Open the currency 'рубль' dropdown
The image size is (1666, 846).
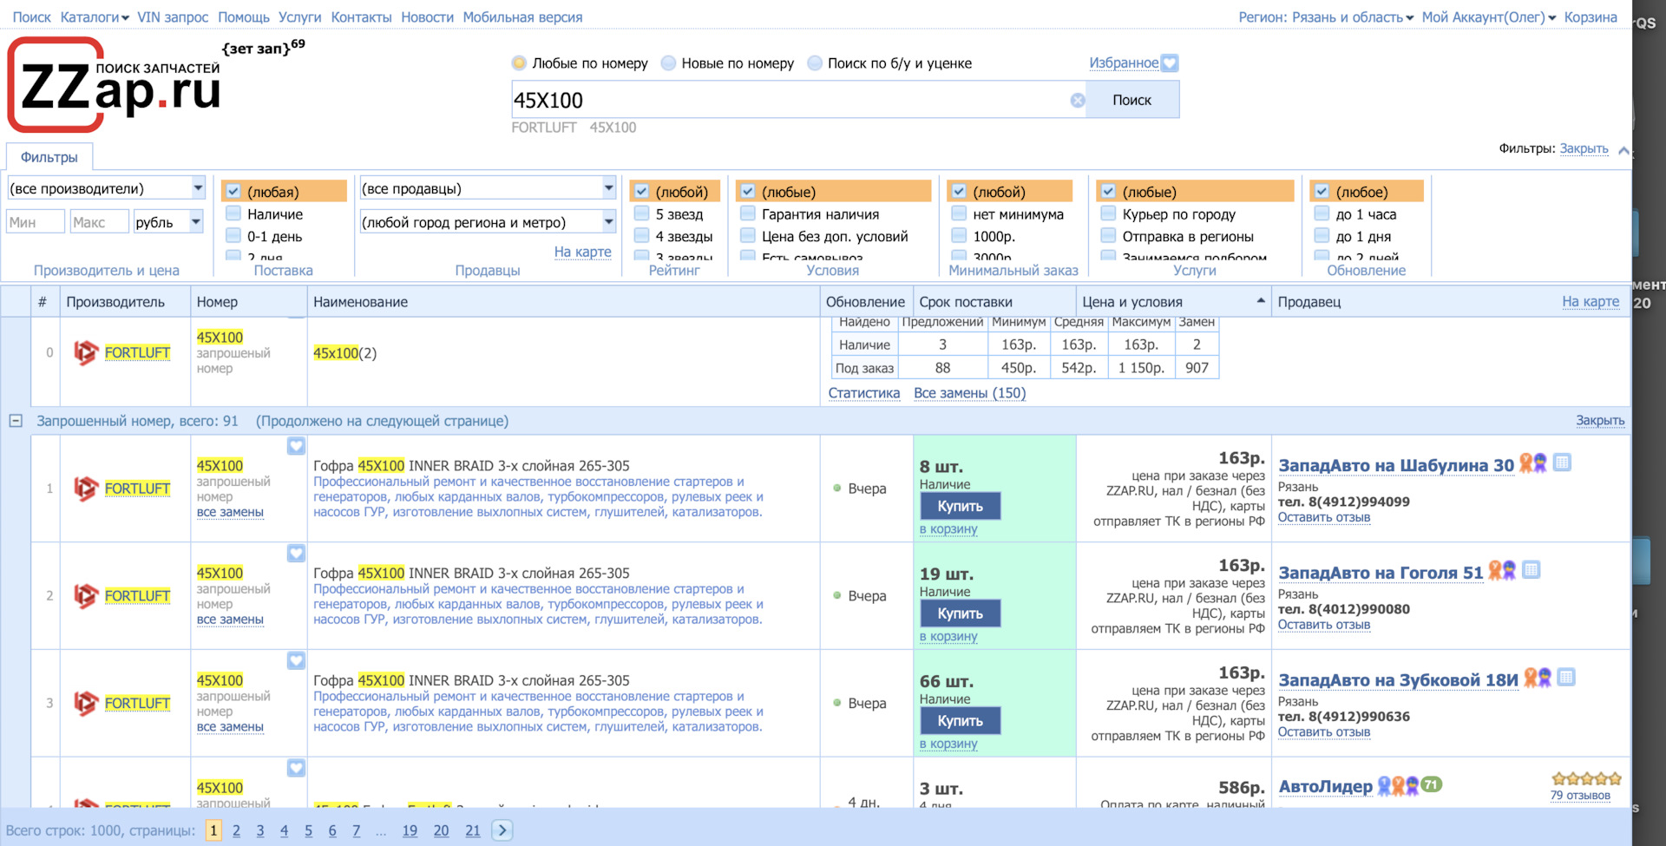coord(168,222)
